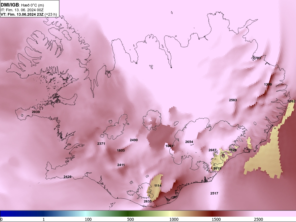Pick the 1019 label on the map

pyautogui.click(x=217, y=169)
